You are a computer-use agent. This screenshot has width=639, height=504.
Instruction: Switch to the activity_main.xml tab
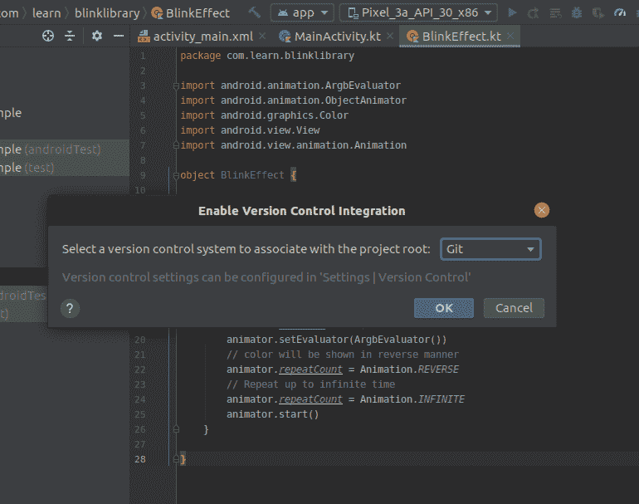(x=202, y=37)
